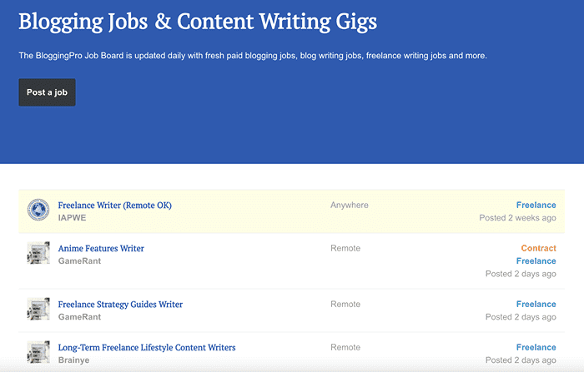This screenshot has height=372, width=584.
Task: Click the logo beside Anime Features Writer
Action: tap(38, 254)
